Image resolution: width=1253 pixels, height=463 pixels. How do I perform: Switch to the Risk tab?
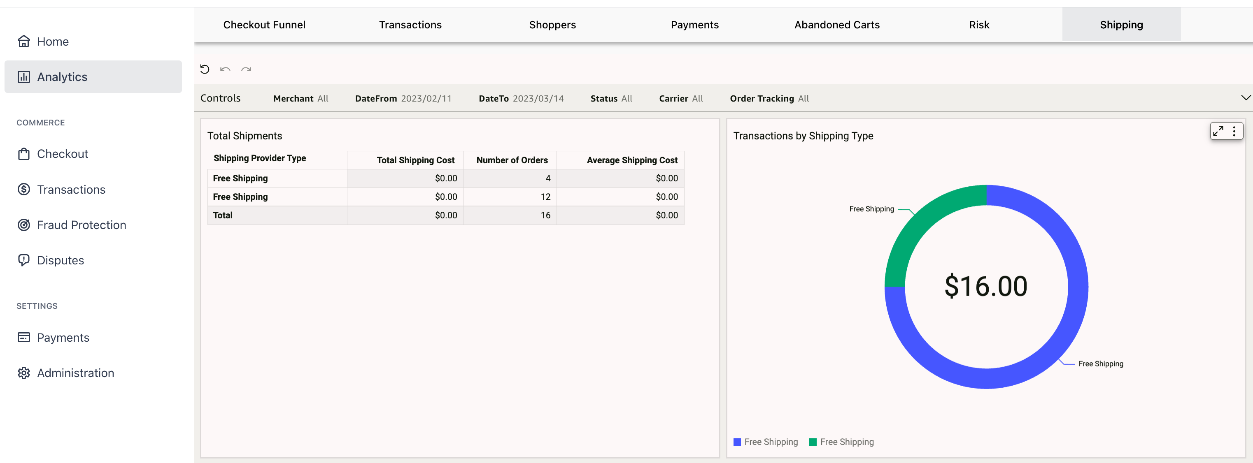tap(979, 25)
